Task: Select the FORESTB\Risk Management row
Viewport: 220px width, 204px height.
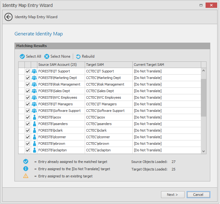Action: pos(59,84)
